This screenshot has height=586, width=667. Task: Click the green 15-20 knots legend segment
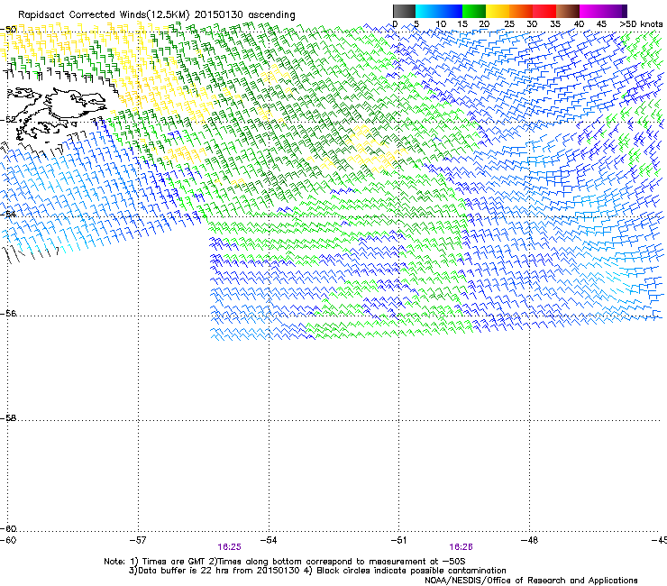click(474, 11)
